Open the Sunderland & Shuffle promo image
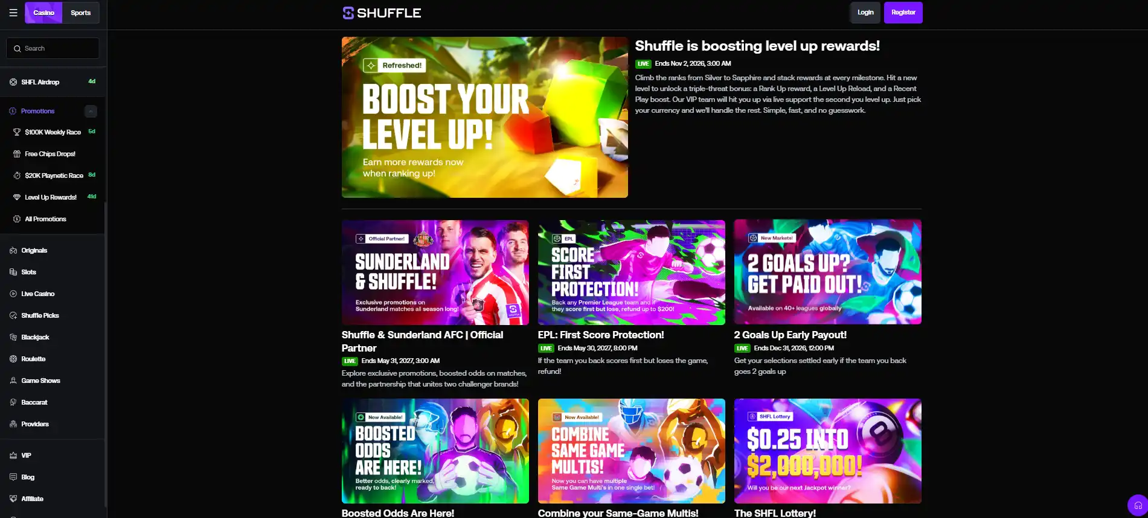This screenshot has width=1148, height=518. point(435,273)
